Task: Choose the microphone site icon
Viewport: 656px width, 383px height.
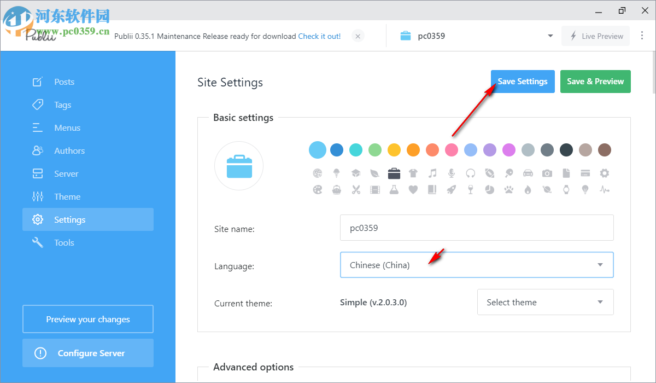Action: tap(452, 173)
